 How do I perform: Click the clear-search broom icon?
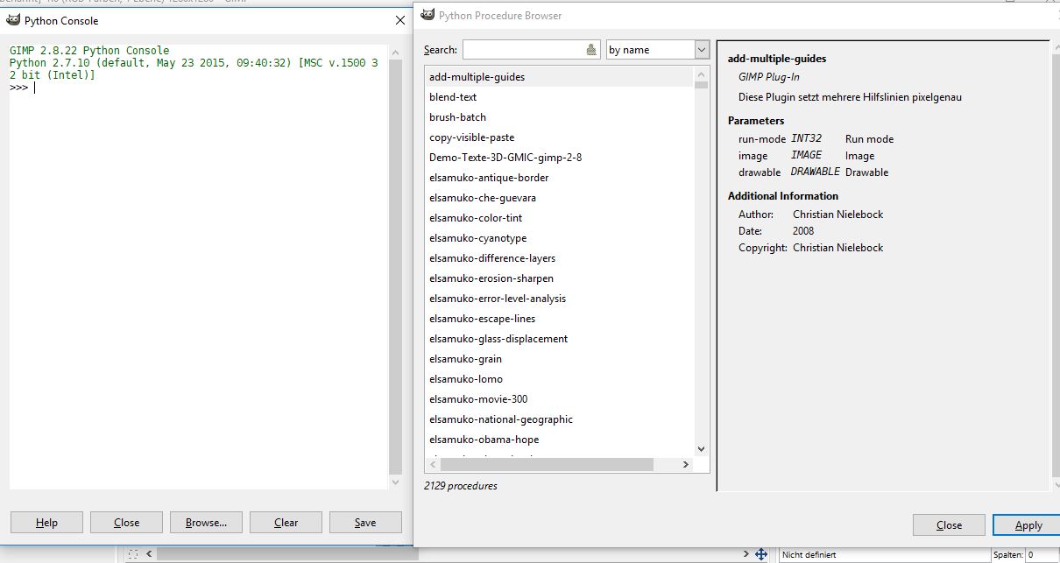tap(591, 50)
